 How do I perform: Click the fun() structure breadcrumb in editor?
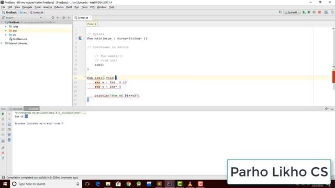[92, 24]
